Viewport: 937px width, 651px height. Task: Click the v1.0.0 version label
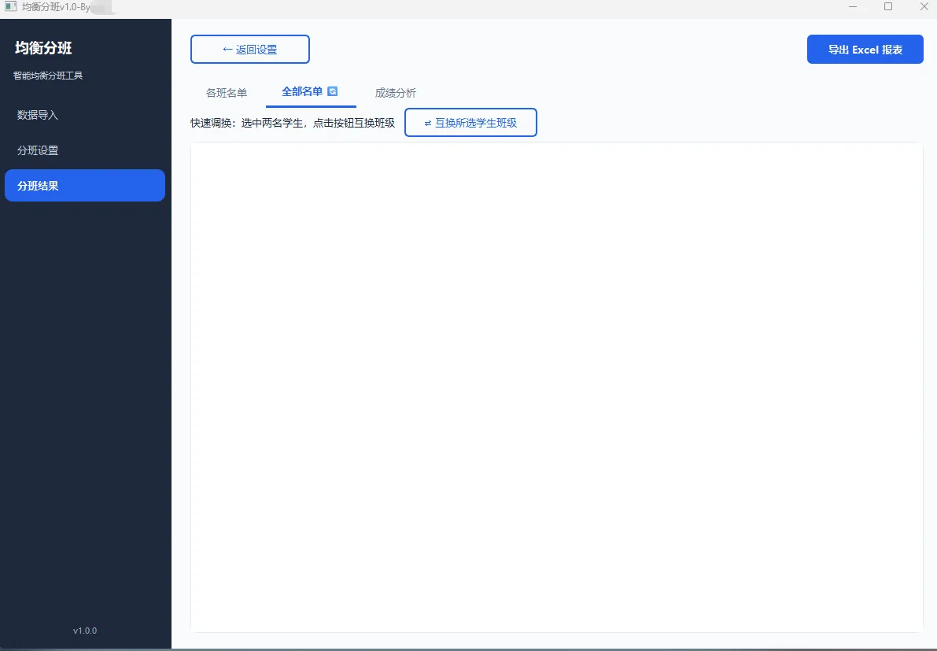pyautogui.click(x=85, y=631)
